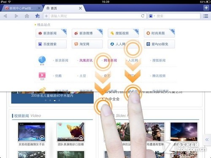Select the globe news category icon
The image size is (211, 158).
(x=42, y=60)
